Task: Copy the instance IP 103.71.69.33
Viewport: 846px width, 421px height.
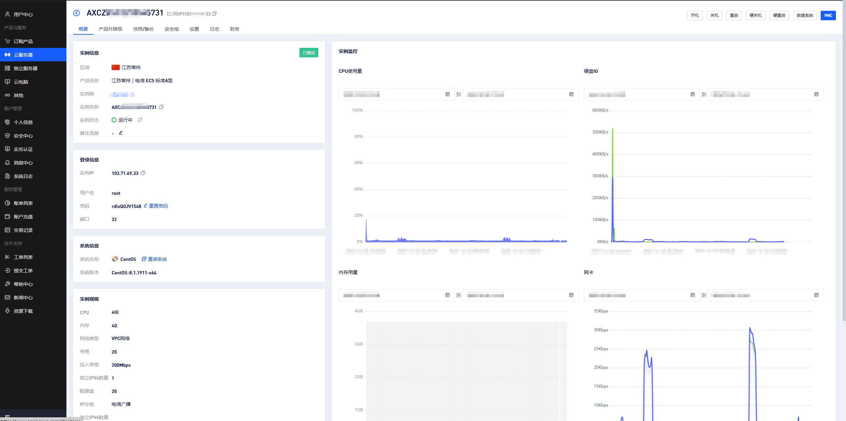Action: point(143,173)
